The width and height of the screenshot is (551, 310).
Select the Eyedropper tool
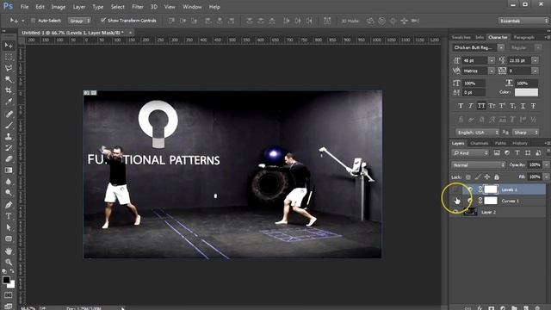point(9,102)
